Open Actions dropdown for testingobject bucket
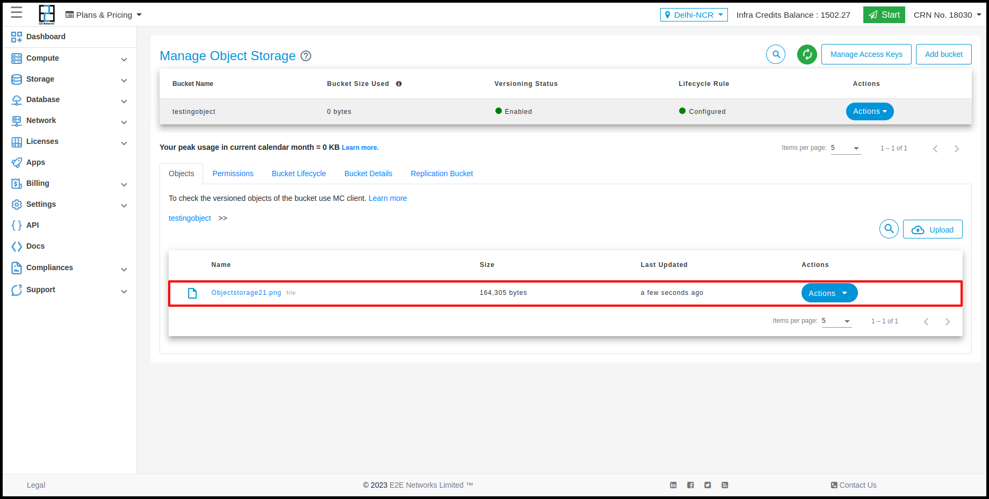 coord(869,111)
